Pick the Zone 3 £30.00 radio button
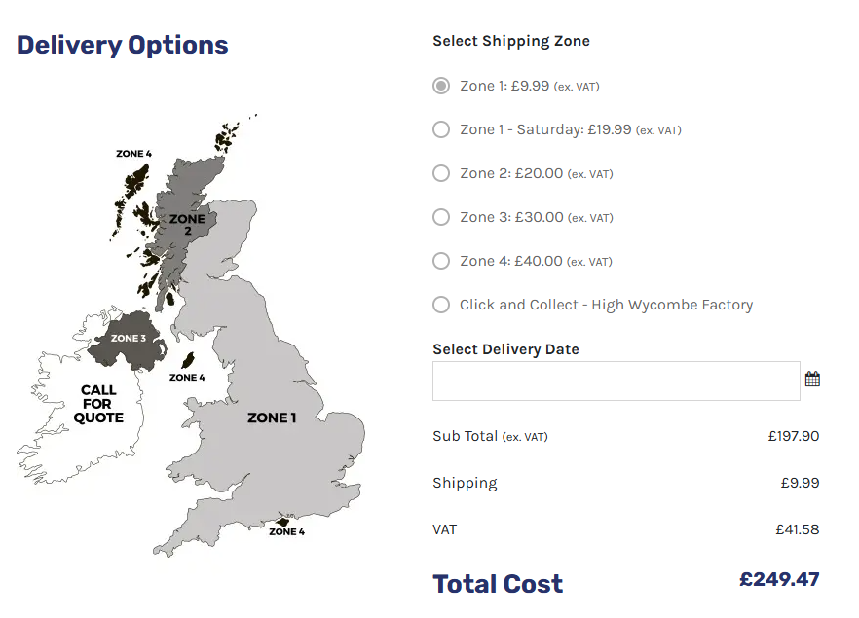Screen dimensions: 859x618 click(x=441, y=217)
